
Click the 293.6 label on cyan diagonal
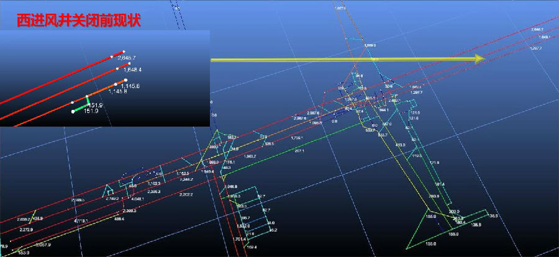(433, 196)
